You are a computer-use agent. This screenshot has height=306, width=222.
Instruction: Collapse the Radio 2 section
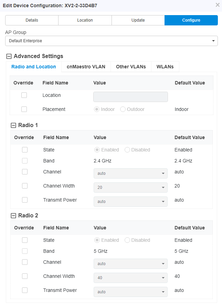(x=13, y=216)
